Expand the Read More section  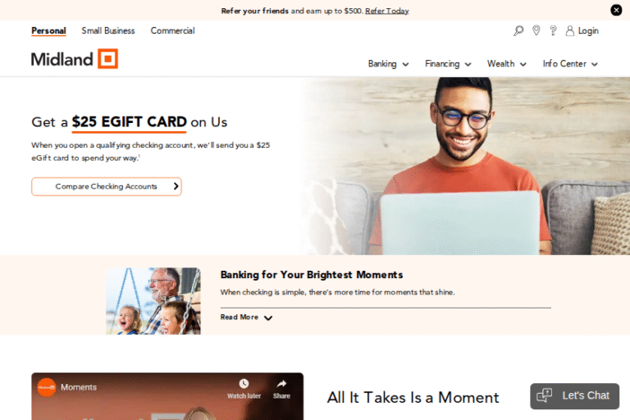point(246,317)
